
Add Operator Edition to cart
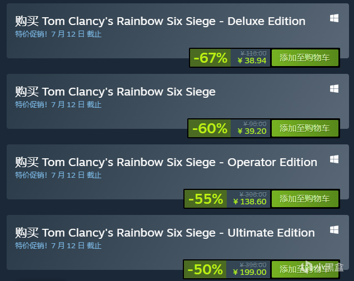305,199
